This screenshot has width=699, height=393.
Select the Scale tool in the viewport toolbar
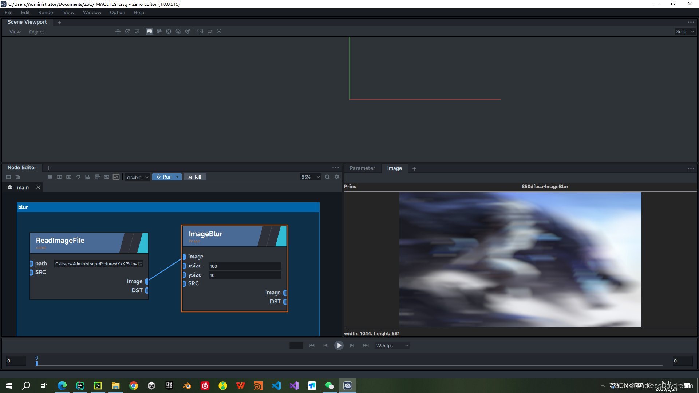pyautogui.click(x=137, y=31)
